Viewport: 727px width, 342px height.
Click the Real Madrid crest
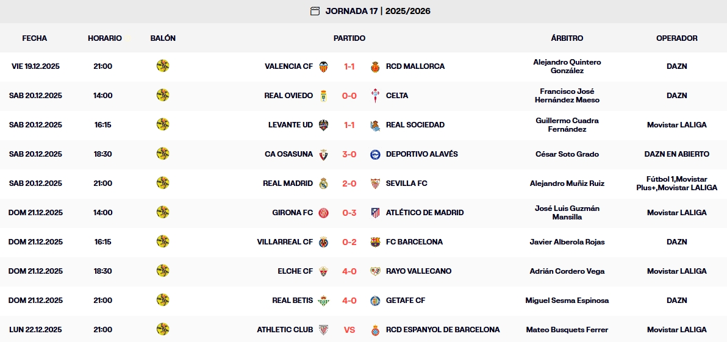[x=323, y=183]
